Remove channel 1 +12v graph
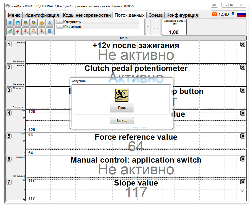The width and height of the screenshot is (252, 208). (x=243, y=44)
